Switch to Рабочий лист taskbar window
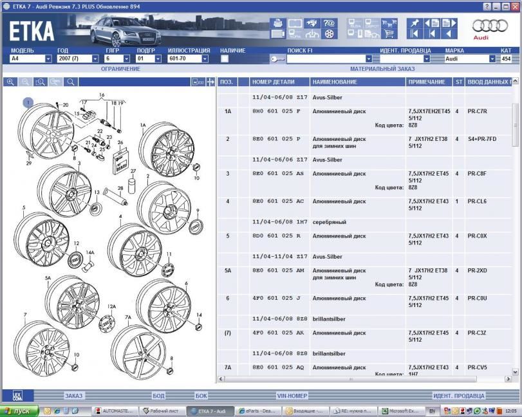The image size is (522, 417). click(x=161, y=411)
